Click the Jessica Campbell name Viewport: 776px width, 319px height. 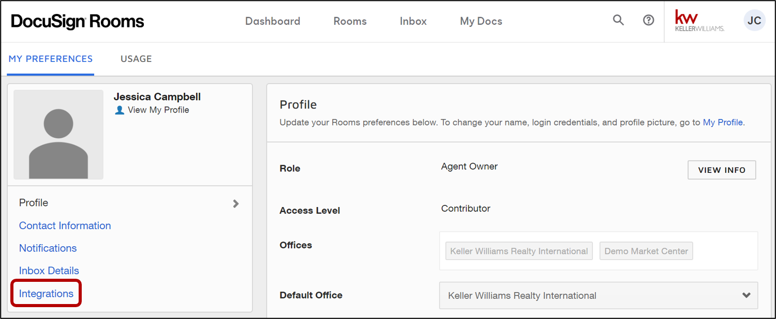pyautogui.click(x=157, y=97)
